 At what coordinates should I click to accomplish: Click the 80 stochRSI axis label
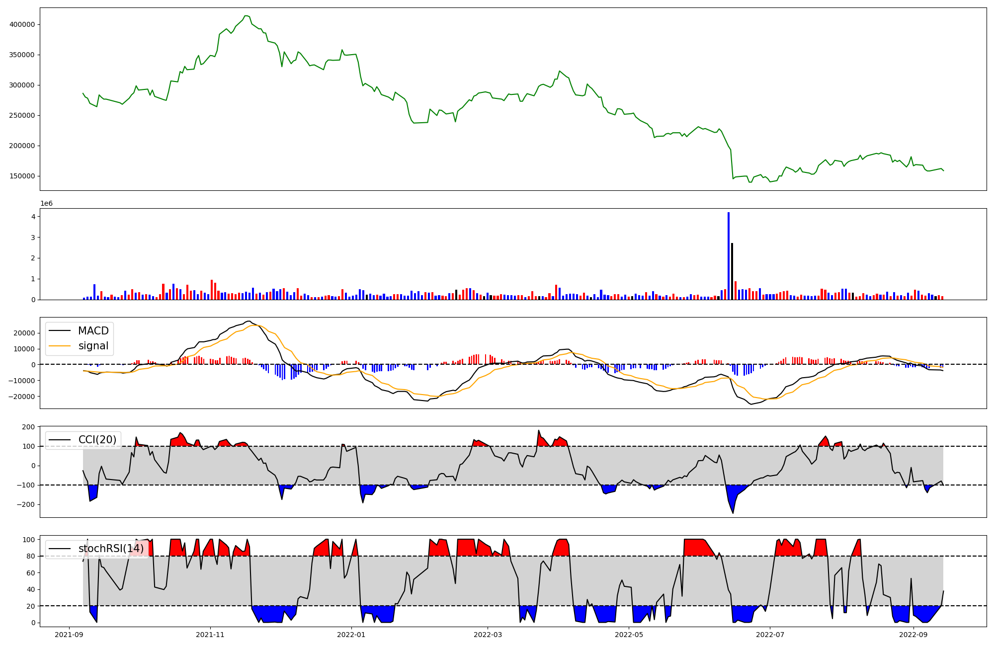coord(31,557)
